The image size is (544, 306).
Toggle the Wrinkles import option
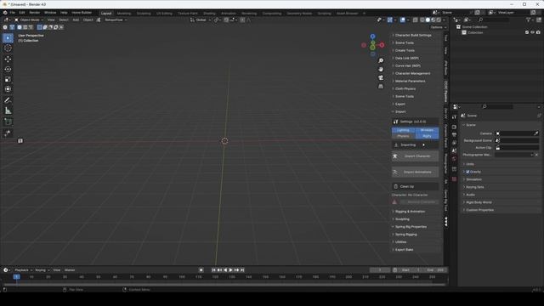click(x=427, y=130)
